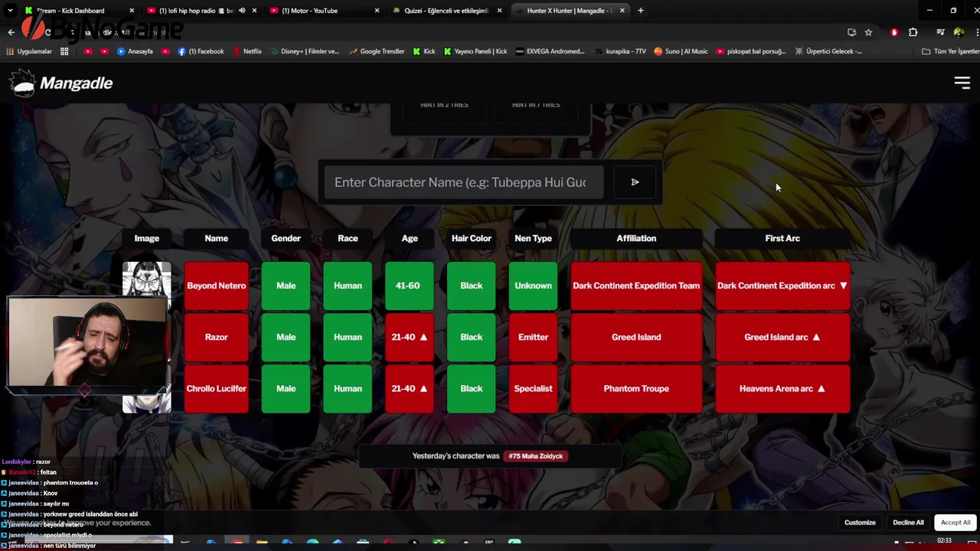Click the install app icon in the address bar
980x551 pixels.
[x=851, y=32]
